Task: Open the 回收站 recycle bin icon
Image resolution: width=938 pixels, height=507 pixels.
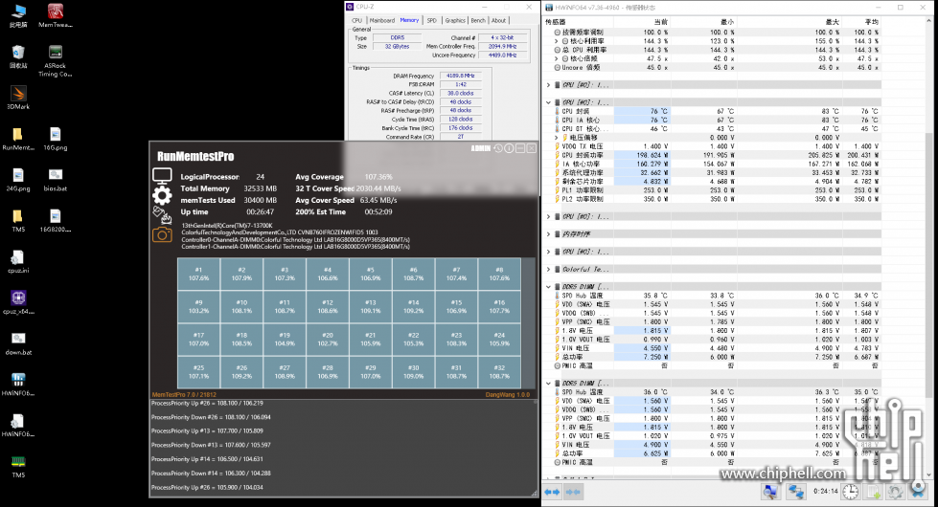Action: point(18,56)
